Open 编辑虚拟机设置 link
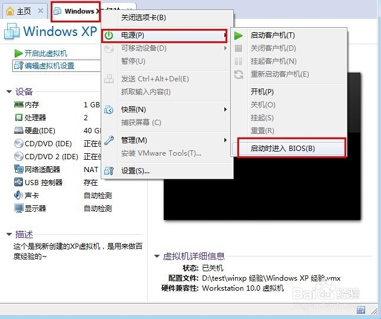Image resolution: width=381 pixels, height=319 pixels. point(49,66)
